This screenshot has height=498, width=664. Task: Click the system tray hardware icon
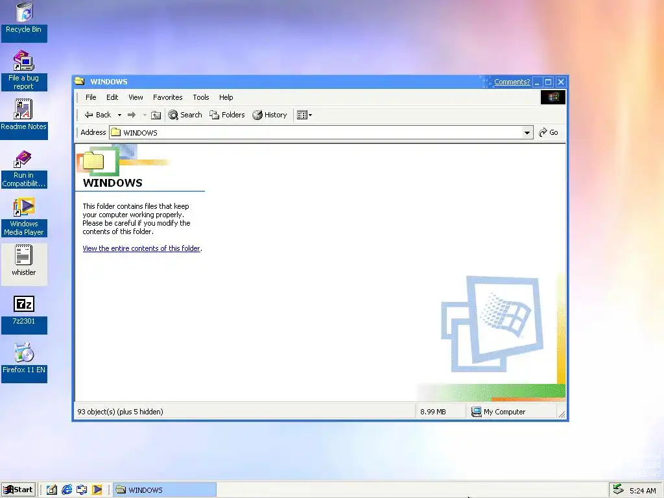[x=618, y=490]
